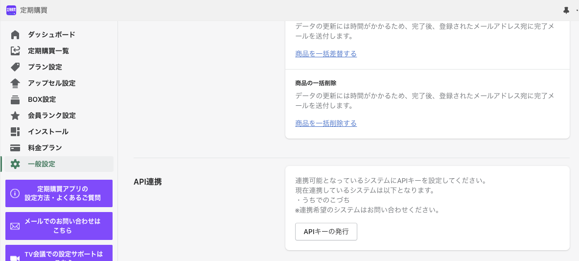Viewport: 579px width, 261px height.
Task: Click the 会員ランク設定 star icon
Action: 15,116
